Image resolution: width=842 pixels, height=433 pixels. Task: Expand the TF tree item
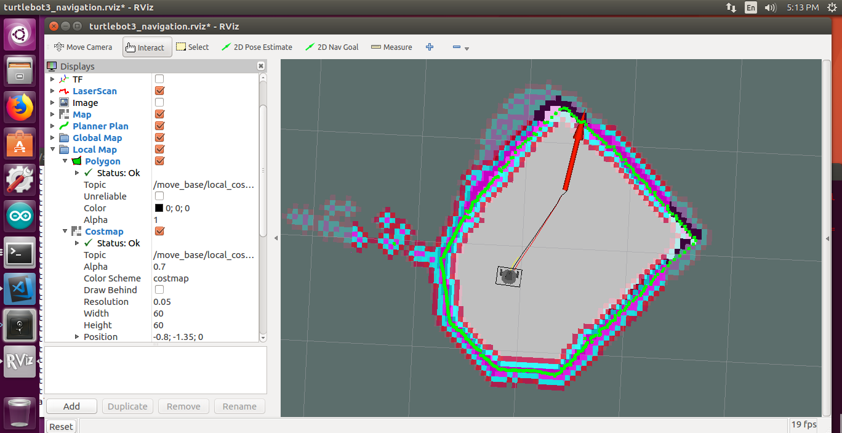[x=52, y=79]
